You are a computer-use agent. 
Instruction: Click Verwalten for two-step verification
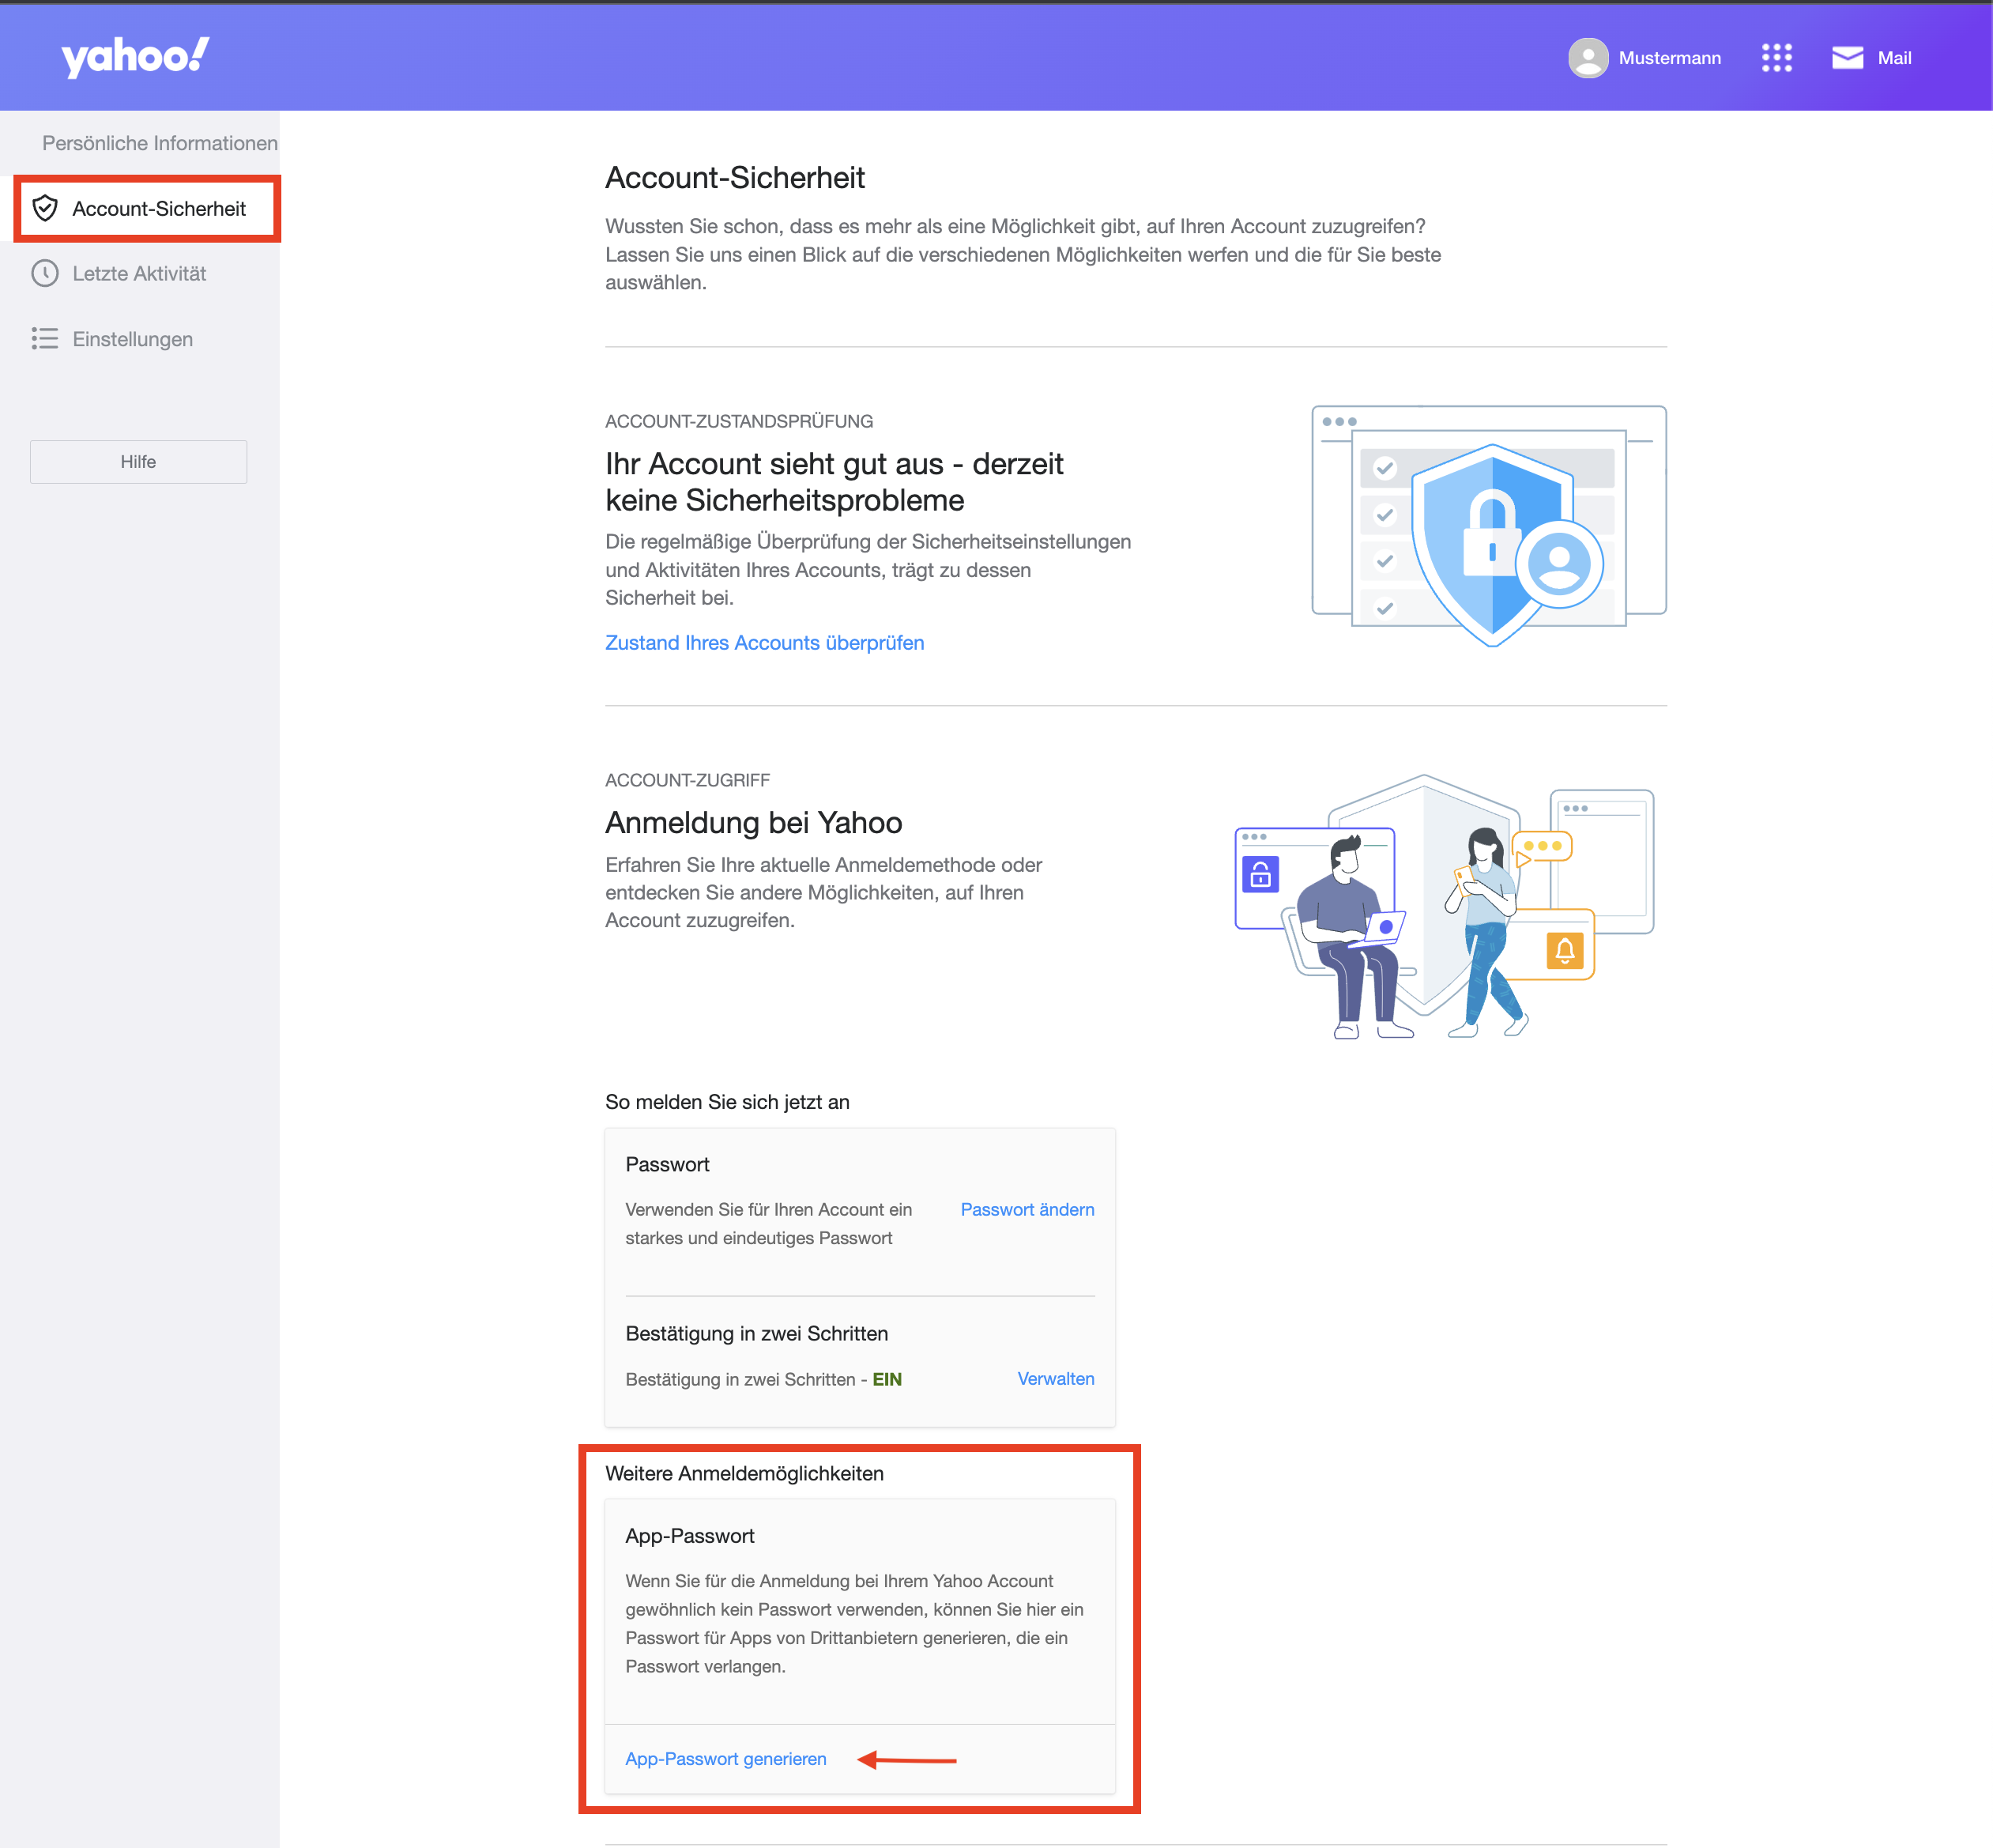point(1055,1379)
